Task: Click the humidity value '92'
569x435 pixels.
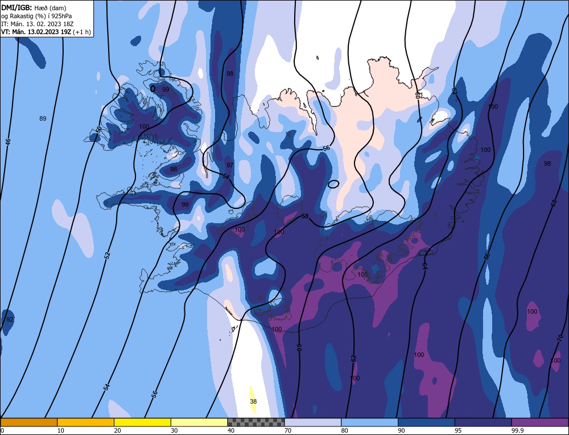Action: 10,319
